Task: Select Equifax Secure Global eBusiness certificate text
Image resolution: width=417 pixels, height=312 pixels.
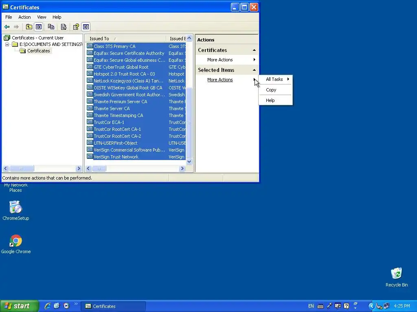Action: (129, 60)
